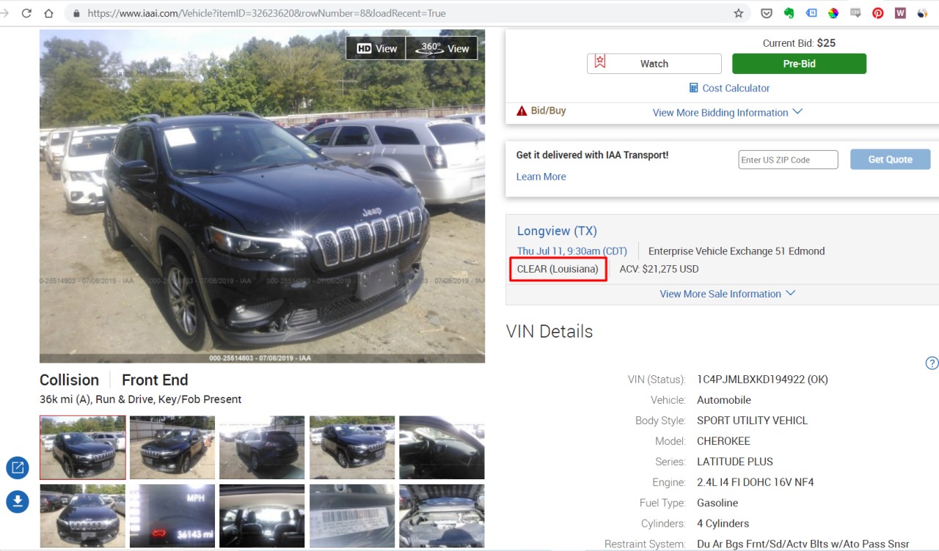Open the Pinterest extension

(877, 13)
